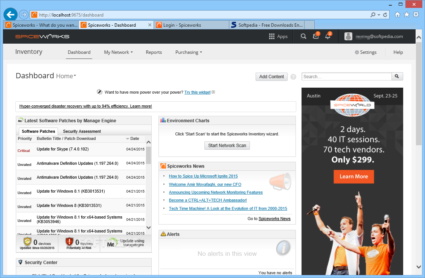The height and width of the screenshot is (278, 425).
Task: Open address bar dropdown arrow
Action: (379, 15)
